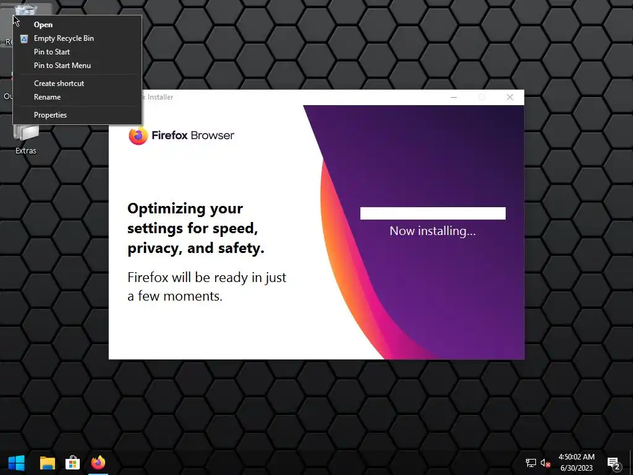Click 'Firefox will be ready' text
The height and width of the screenshot is (475, 633).
pyautogui.click(x=206, y=287)
